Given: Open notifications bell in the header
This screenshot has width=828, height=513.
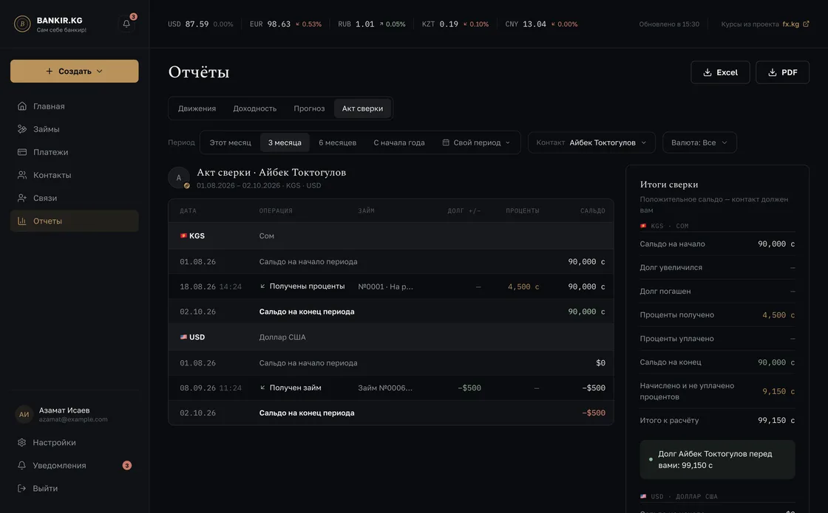Looking at the screenshot, I should pyautogui.click(x=126, y=24).
